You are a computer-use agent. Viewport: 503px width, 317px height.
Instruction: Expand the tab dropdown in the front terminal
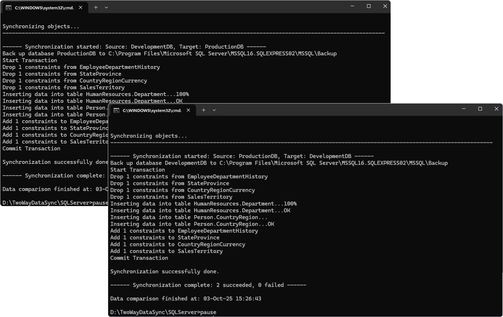tap(214, 110)
